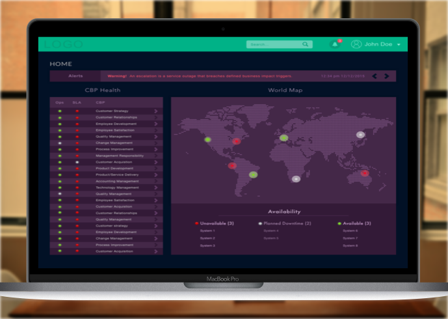Click the search magnifier icon

[x=305, y=44]
